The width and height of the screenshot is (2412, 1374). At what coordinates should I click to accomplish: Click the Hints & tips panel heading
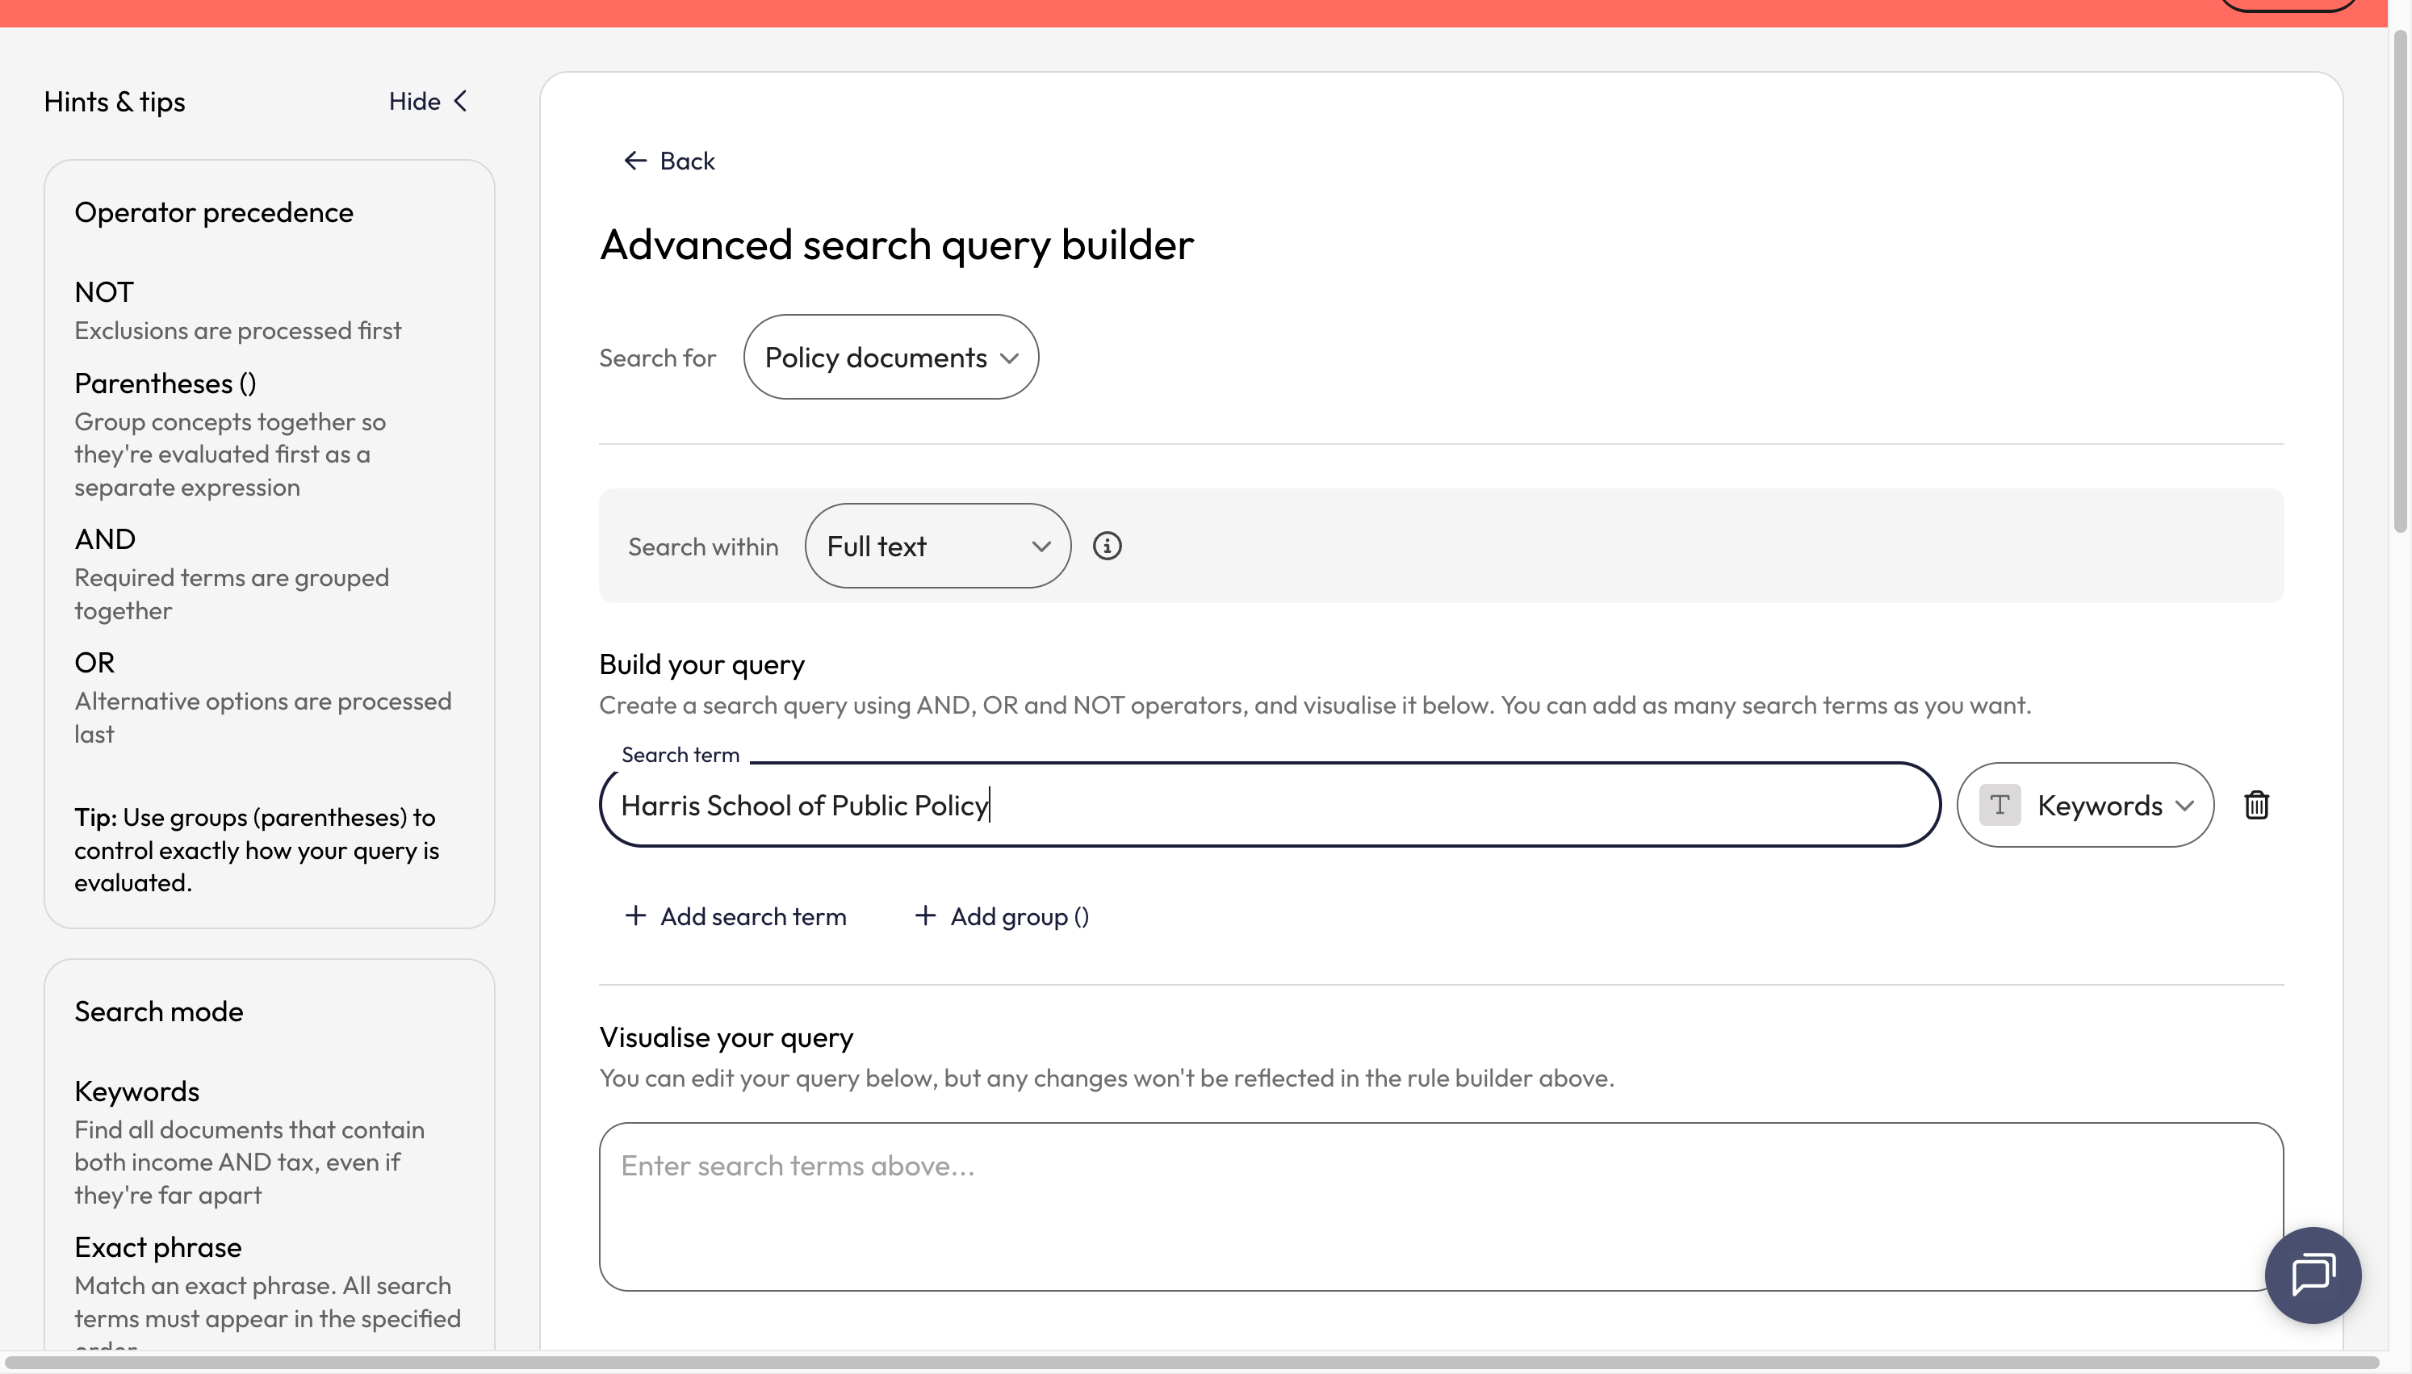coord(114,101)
